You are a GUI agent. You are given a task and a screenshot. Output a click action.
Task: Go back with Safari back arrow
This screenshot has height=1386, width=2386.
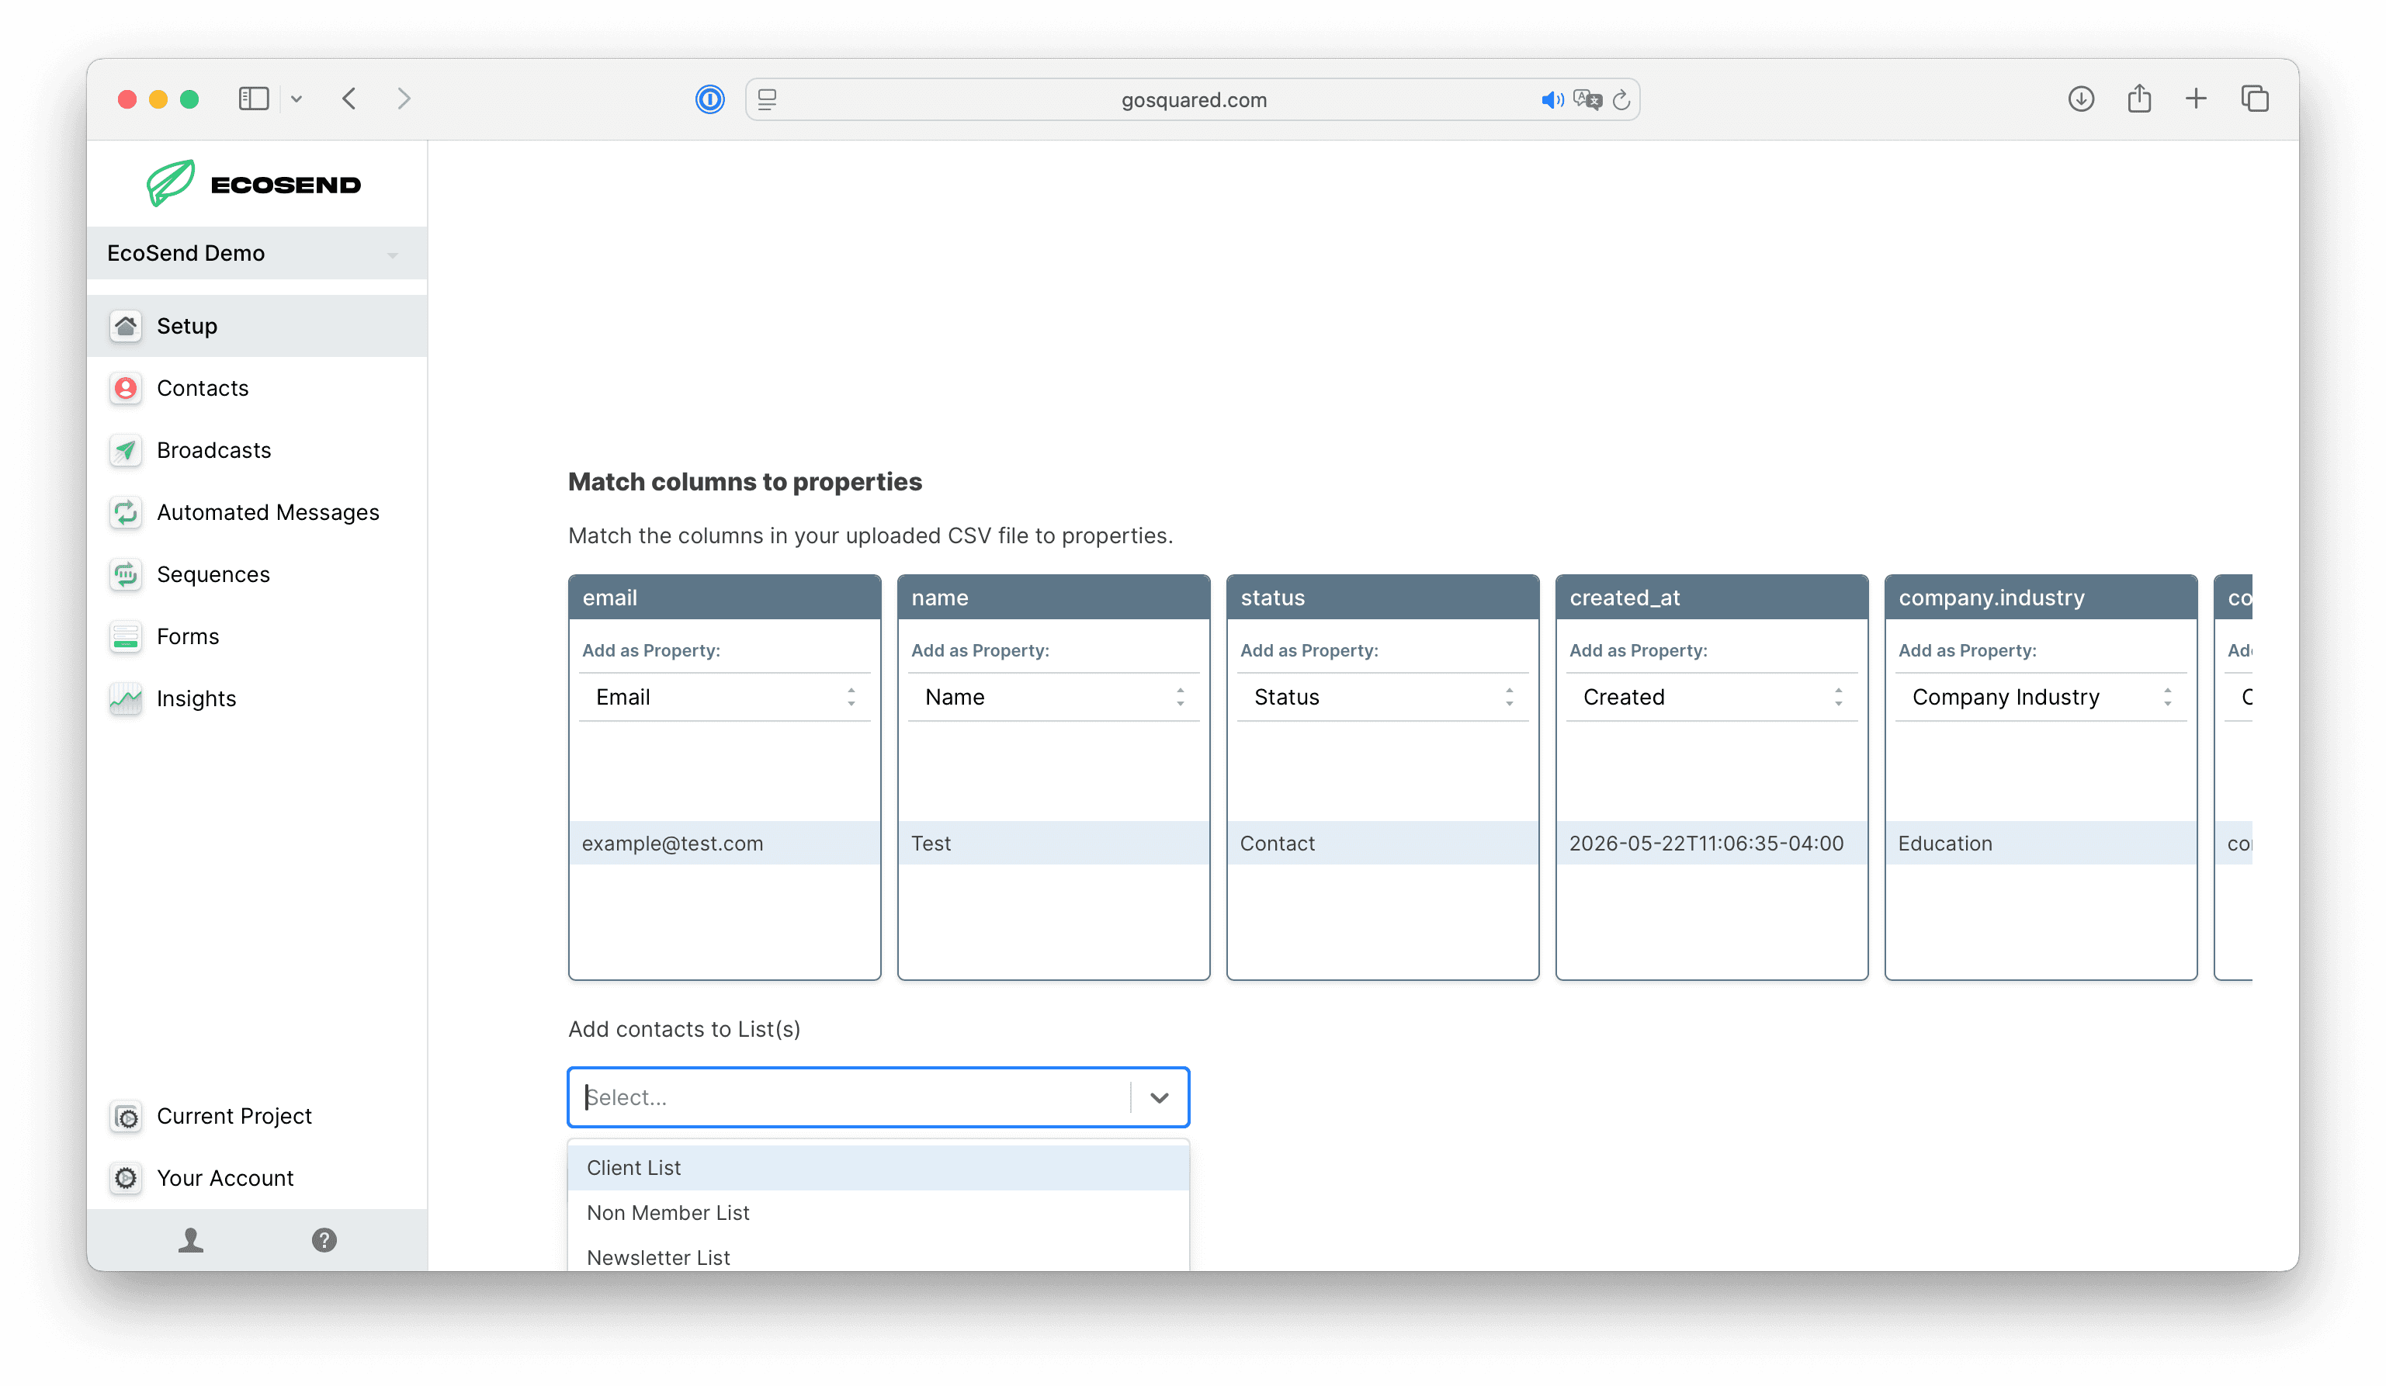349,99
